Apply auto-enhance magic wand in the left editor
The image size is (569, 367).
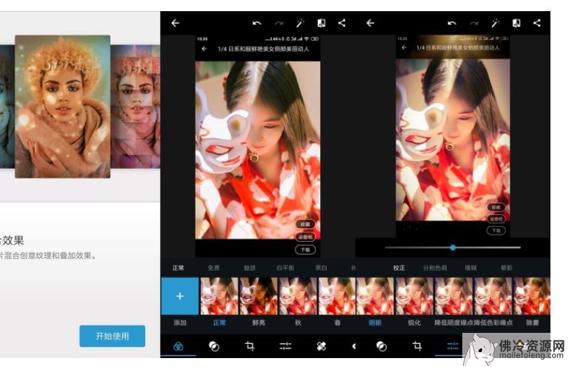pyautogui.click(x=299, y=23)
